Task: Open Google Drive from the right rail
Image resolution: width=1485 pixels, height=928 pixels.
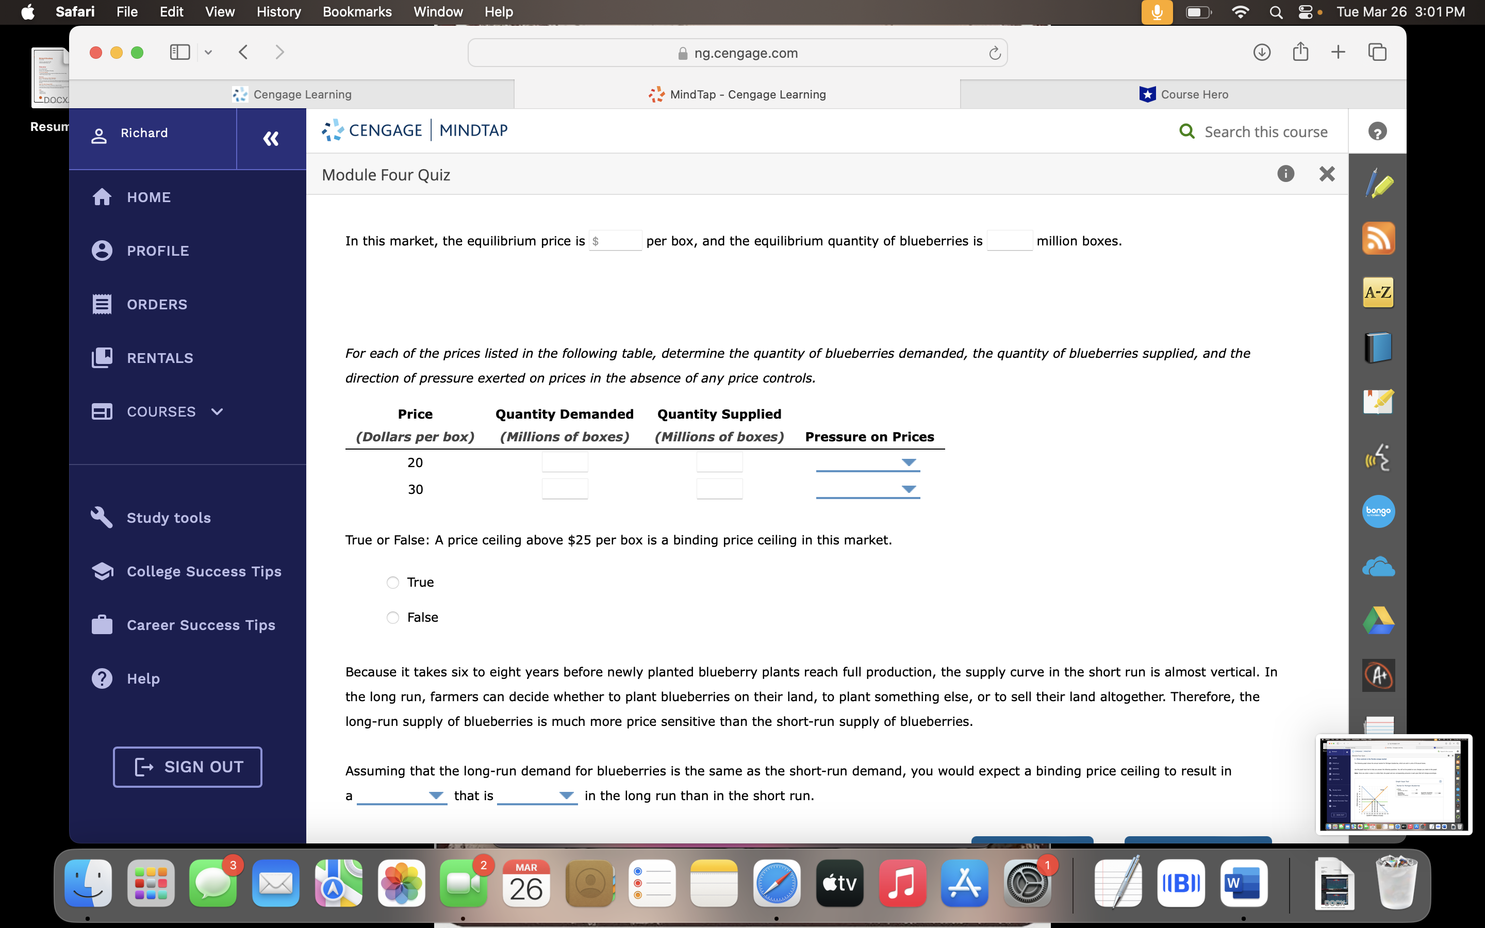Action: click(x=1379, y=621)
